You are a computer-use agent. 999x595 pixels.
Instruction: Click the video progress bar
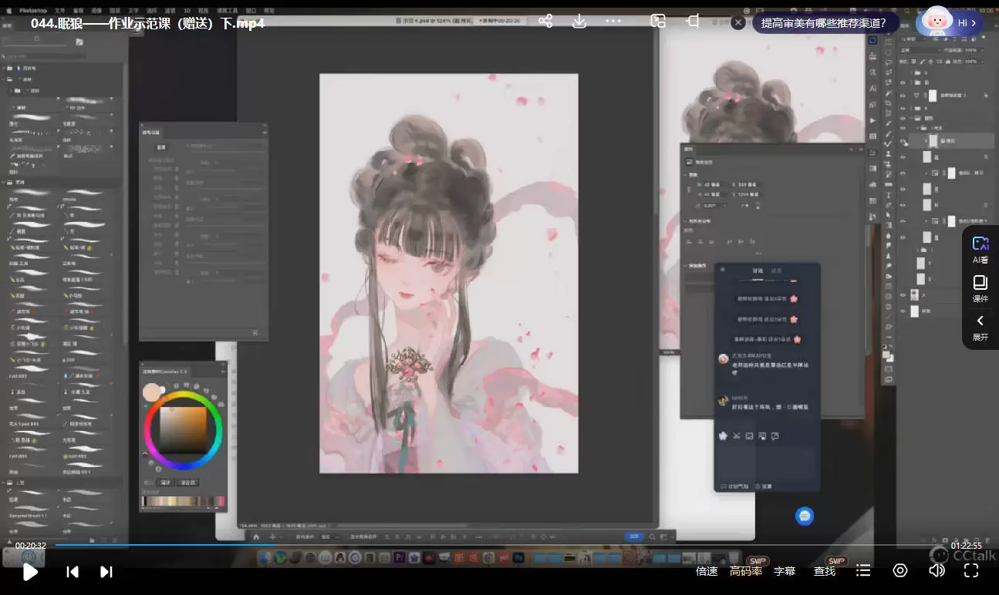pos(499,545)
